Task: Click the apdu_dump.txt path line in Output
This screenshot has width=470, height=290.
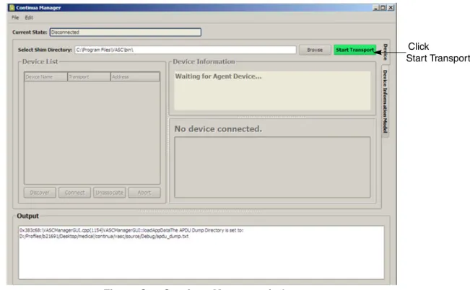Action: click(x=104, y=237)
